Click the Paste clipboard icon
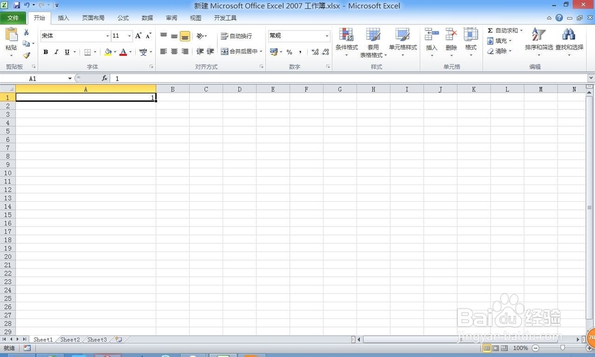The height and width of the screenshot is (357, 595). point(11,35)
